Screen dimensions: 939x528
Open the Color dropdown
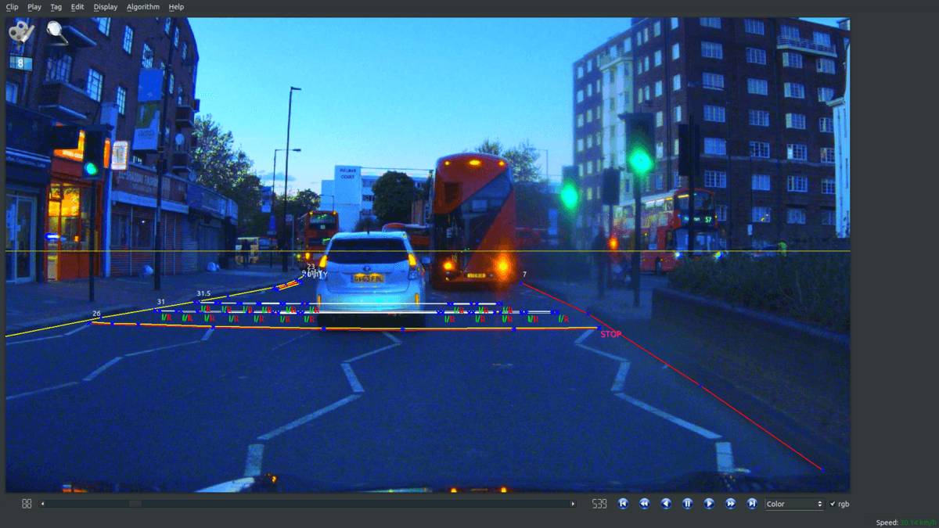794,504
